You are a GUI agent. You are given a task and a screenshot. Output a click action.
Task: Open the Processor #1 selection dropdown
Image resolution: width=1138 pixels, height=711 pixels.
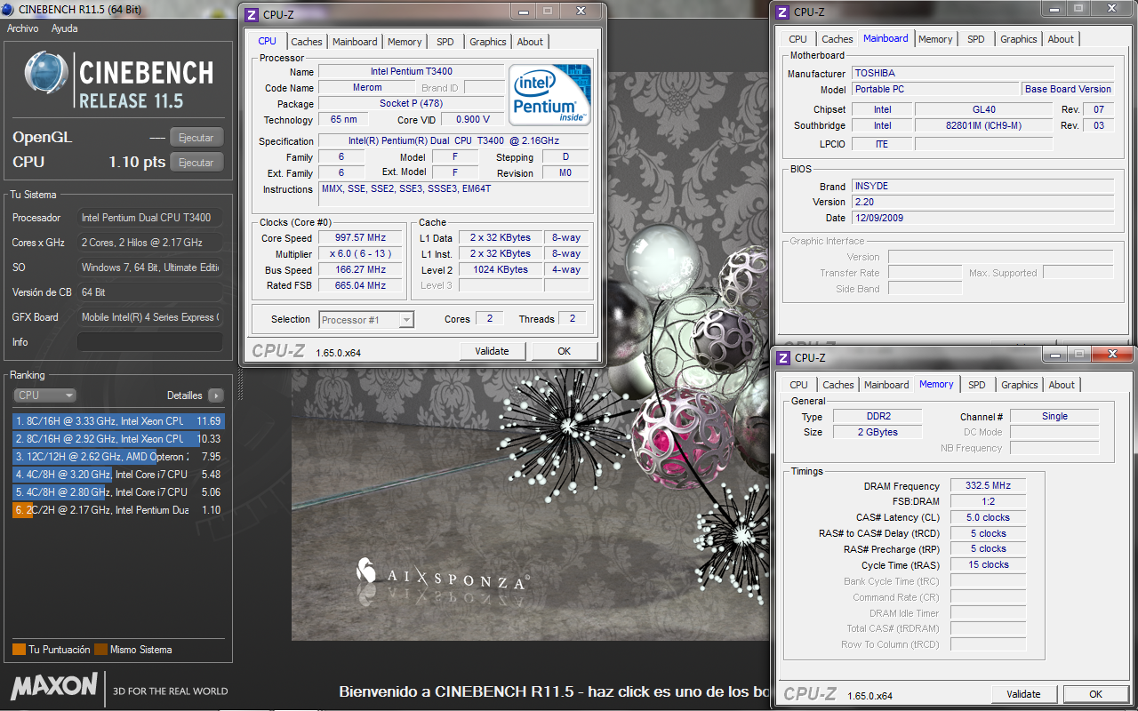[x=366, y=320]
